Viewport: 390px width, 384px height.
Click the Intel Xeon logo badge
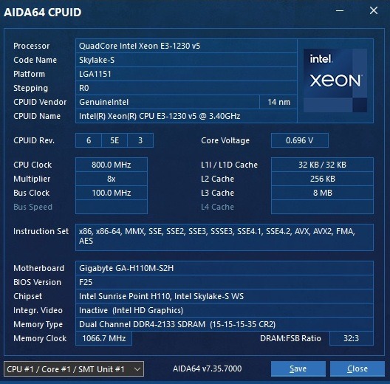click(x=335, y=80)
